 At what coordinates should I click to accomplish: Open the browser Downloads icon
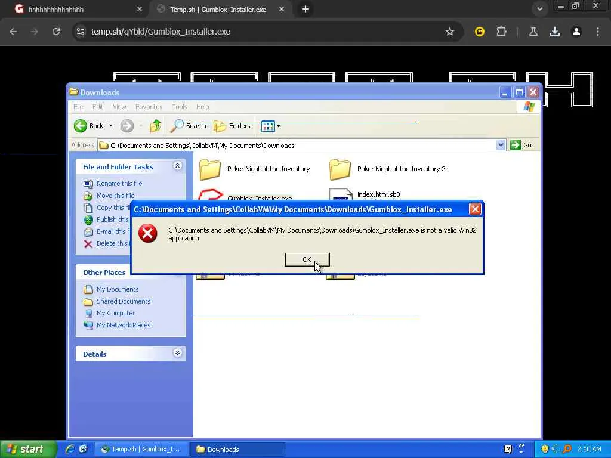point(555,32)
